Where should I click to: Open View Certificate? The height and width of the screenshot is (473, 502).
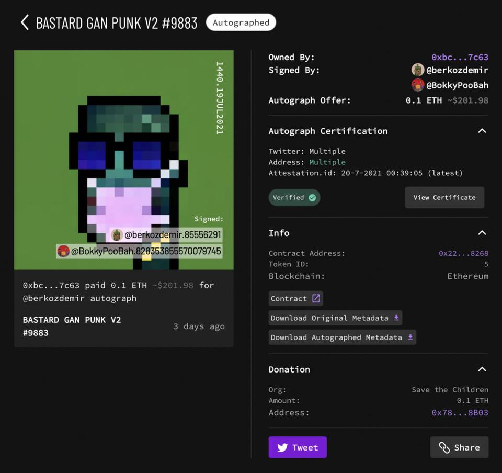(444, 198)
